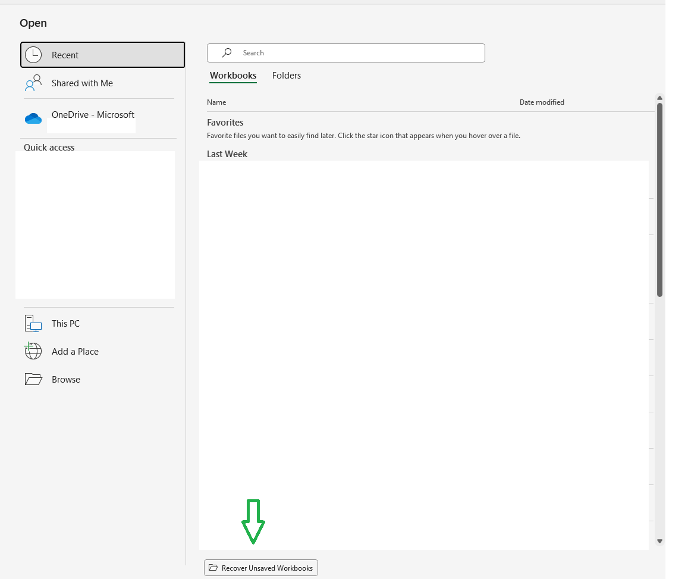Sort files by the Name column
This screenshot has width=685, height=579.
coord(216,102)
